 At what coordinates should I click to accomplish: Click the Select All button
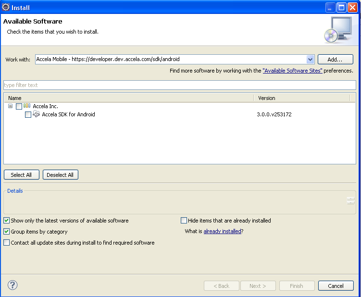click(22, 175)
